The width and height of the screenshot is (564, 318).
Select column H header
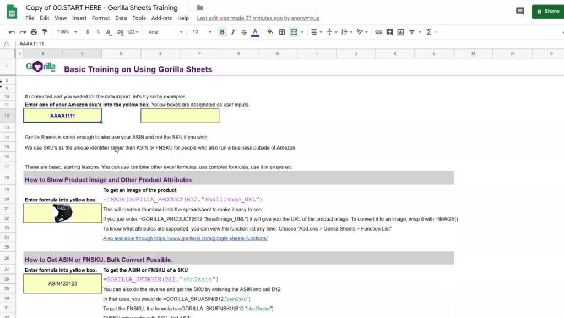[x=278, y=53]
